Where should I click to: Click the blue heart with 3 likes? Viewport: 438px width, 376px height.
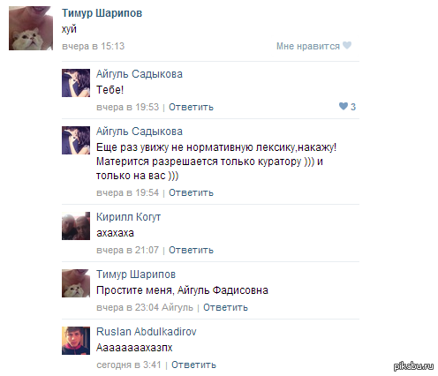pyautogui.click(x=344, y=106)
